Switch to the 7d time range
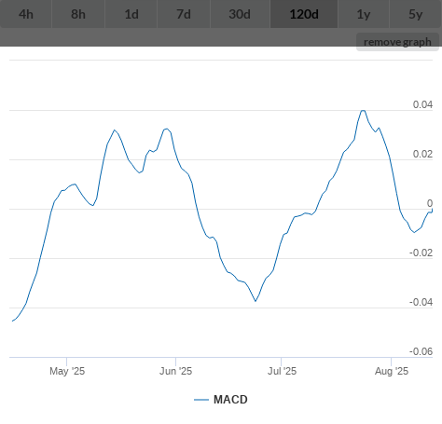Image resolution: width=442 pixels, height=424 pixels. point(184,14)
